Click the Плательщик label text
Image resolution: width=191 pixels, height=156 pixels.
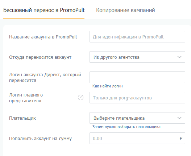[x=22, y=118]
